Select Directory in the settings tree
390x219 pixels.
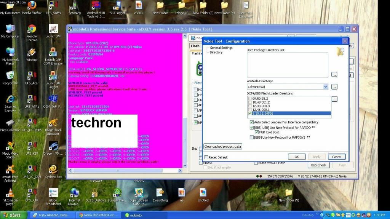216,52
